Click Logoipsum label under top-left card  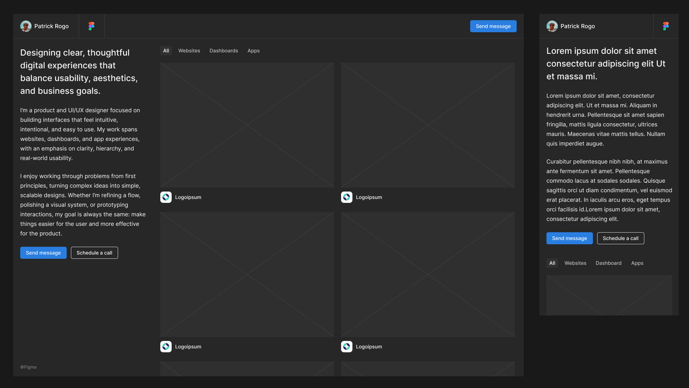[188, 197]
